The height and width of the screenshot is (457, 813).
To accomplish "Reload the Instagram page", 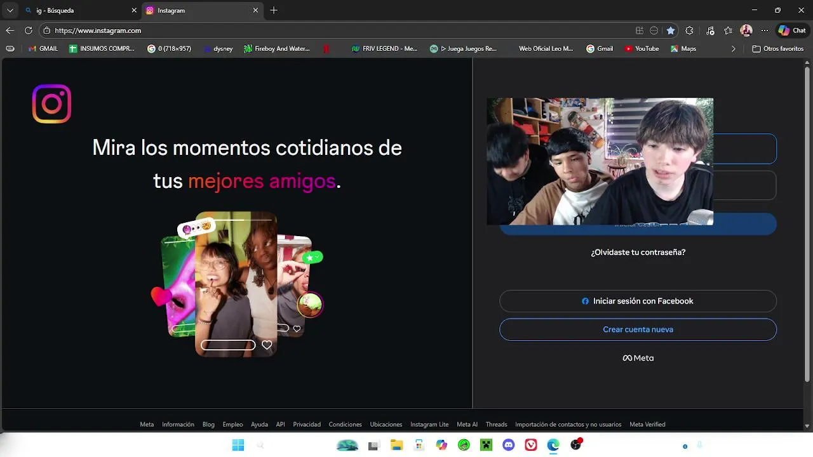I will (x=28, y=30).
